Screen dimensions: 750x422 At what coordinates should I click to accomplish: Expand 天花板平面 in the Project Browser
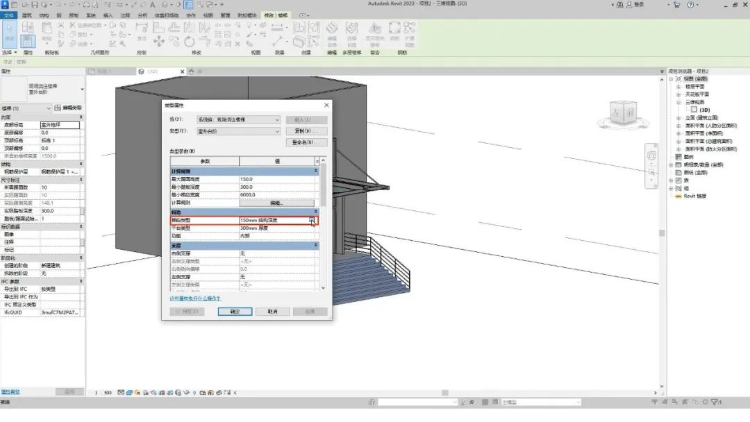[678, 94]
